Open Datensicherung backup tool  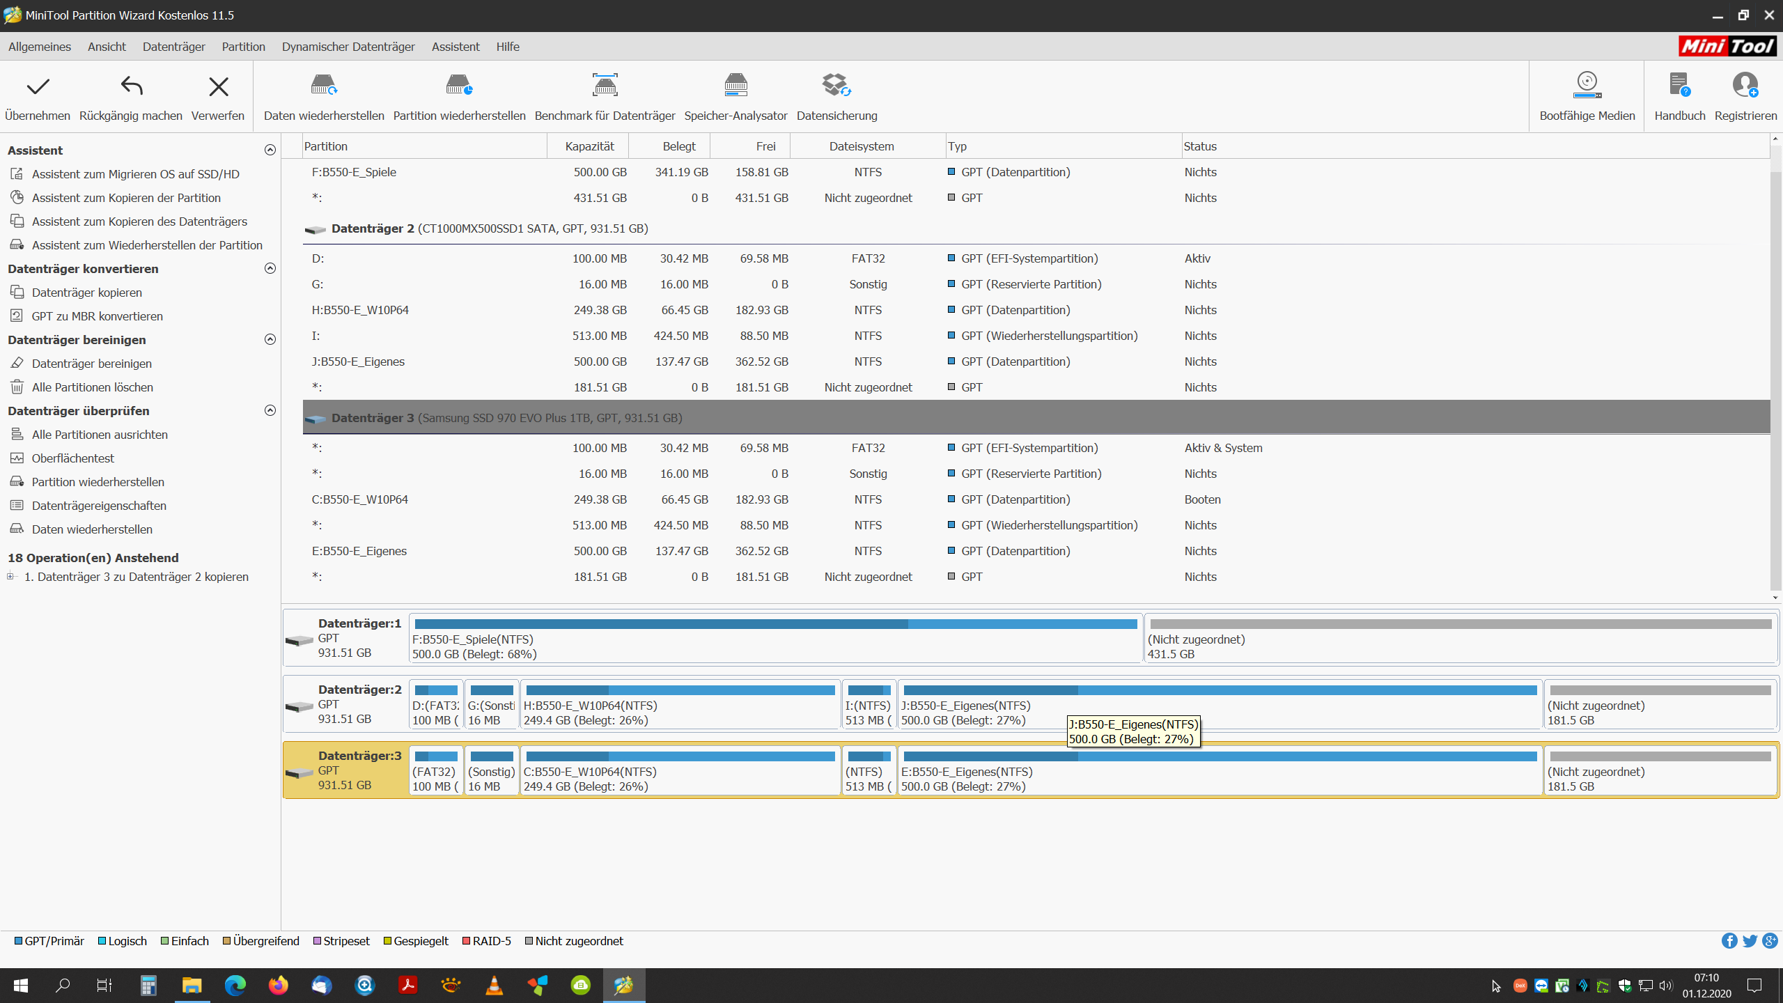coord(836,86)
